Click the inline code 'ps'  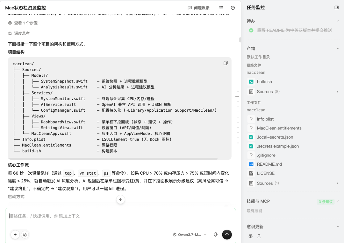[x=106, y=173]
